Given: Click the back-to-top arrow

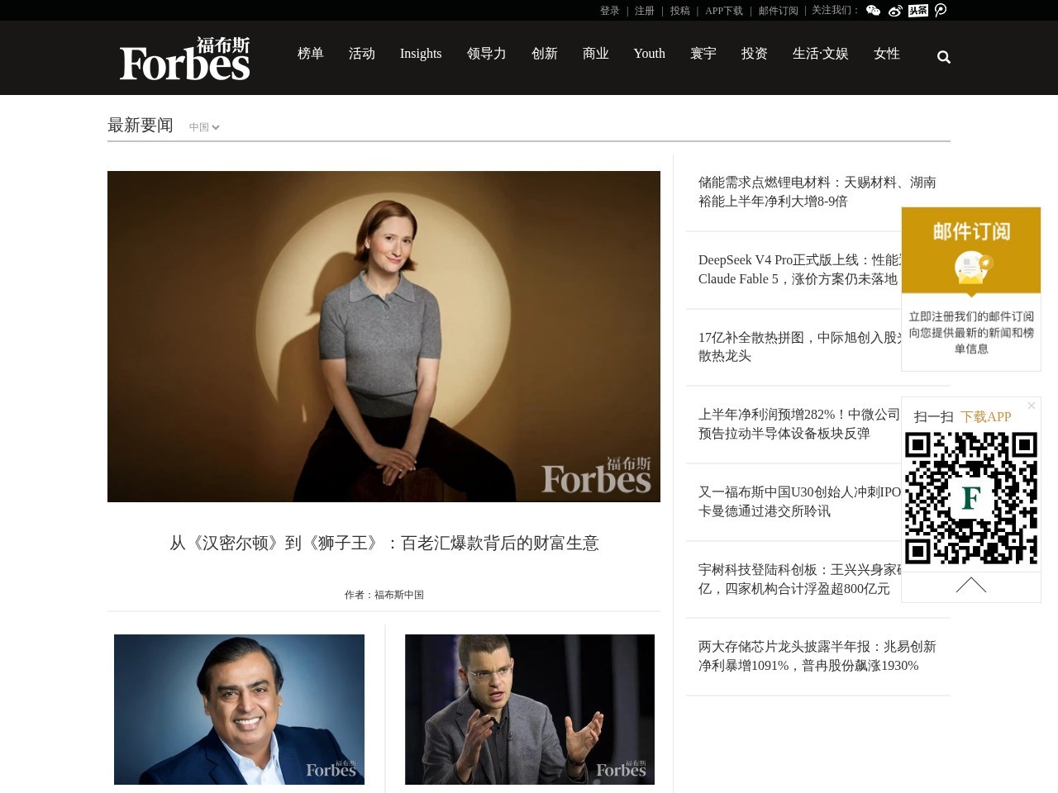Looking at the screenshot, I should point(971,586).
